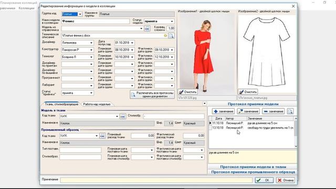Close the model editing dialog
Screen dimensions: 336x189
[293, 6]
